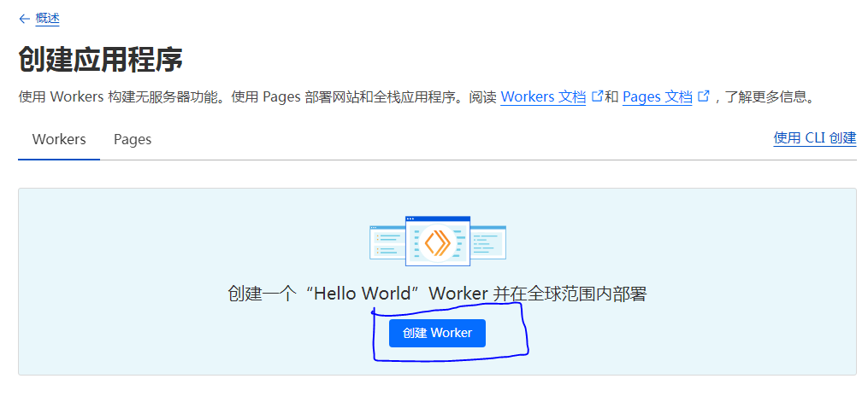The image size is (868, 396).
Task: Open the Pages 文档 link
Action: (x=657, y=96)
